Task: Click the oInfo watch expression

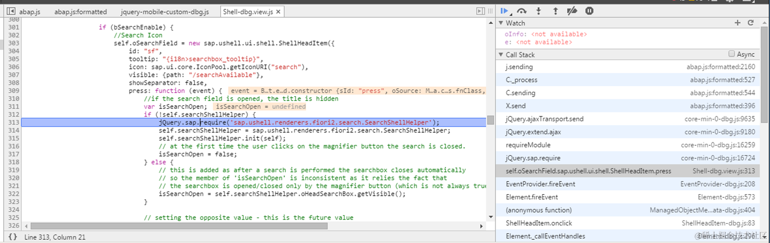Action: 546,34
